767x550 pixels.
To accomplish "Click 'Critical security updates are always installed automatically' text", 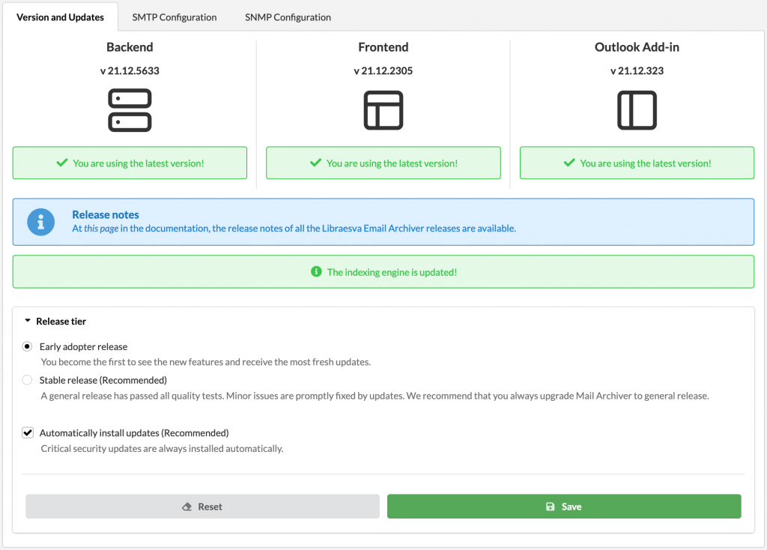I will tap(162, 449).
